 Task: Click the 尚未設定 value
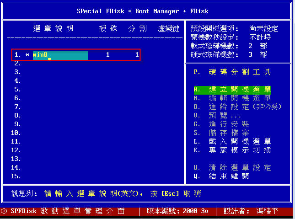click(x=263, y=29)
